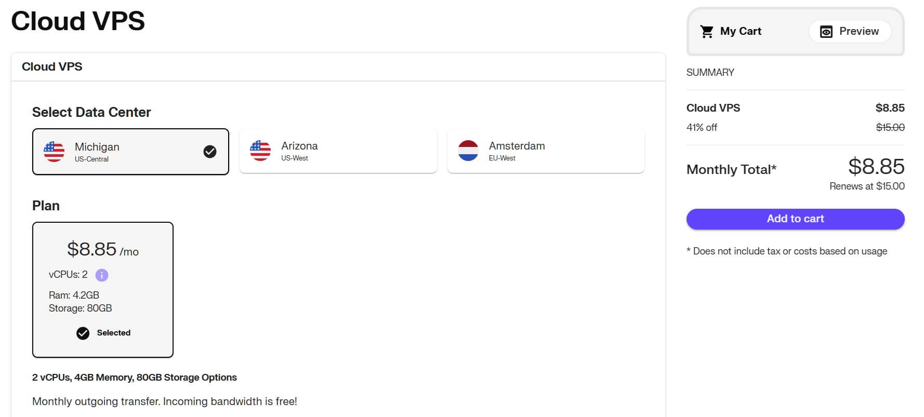The image size is (924, 417).
Task: Click the Renews at $15.00 text
Action: [x=867, y=186]
